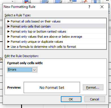The height and width of the screenshot is (108, 111).
Task: Choose Format only unique or duplicate values
Action: tap(55, 42)
